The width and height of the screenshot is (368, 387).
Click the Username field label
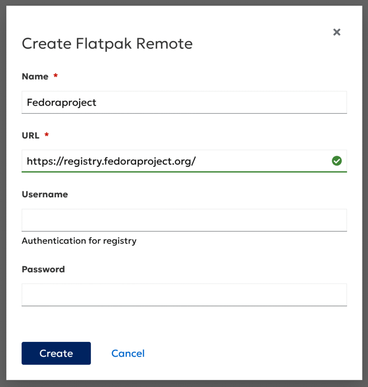click(45, 195)
